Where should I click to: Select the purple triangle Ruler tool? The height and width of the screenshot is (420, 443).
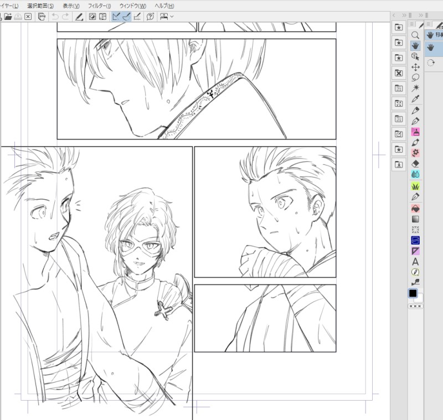415,251
